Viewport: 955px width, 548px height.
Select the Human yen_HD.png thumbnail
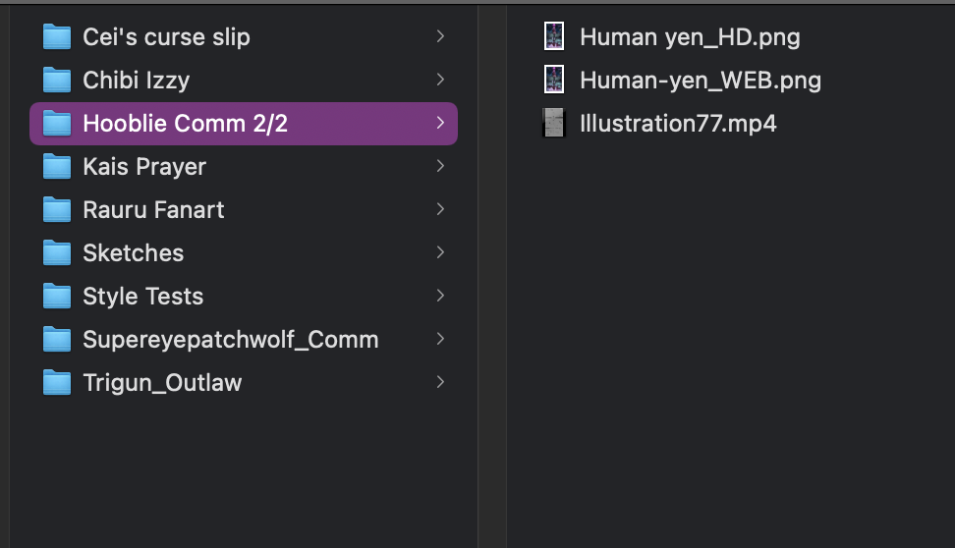554,37
